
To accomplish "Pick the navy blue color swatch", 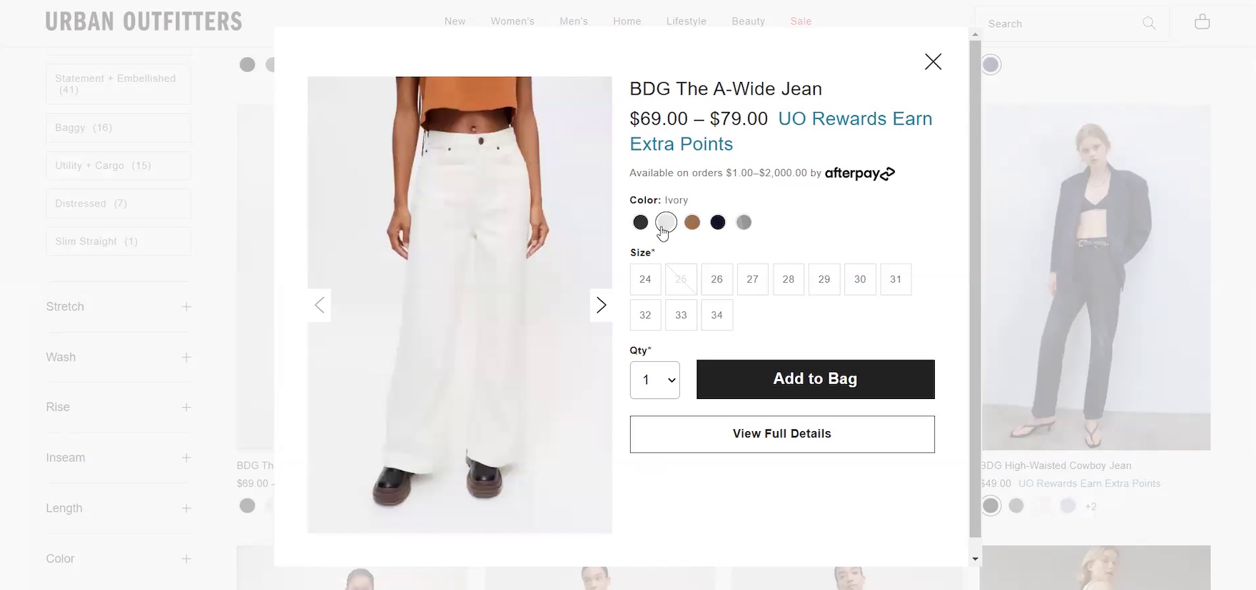I will pyautogui.click(x=718, y=222).
